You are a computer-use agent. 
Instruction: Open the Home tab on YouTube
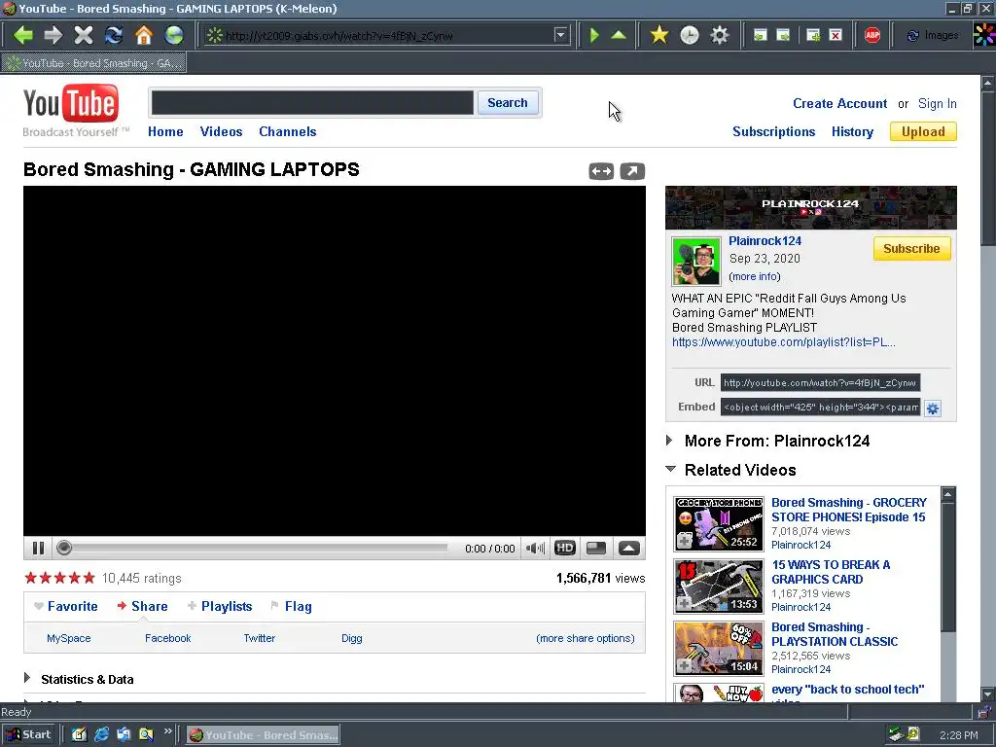[165, 131]
